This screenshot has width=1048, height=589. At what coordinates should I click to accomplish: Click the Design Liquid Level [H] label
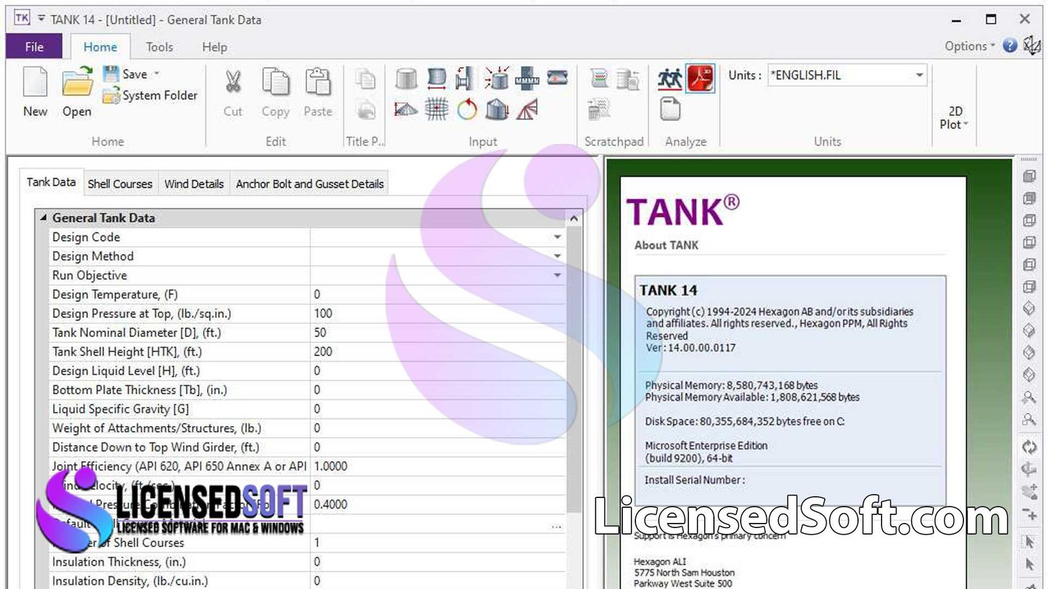(126, 370)
